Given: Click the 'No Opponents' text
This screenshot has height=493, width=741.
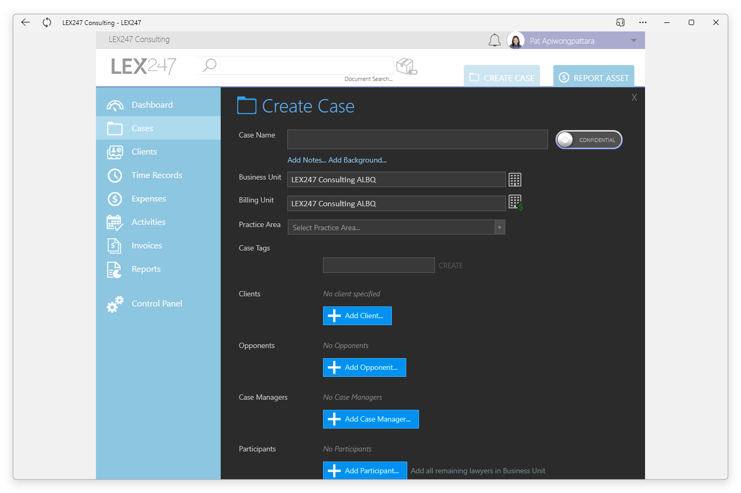Looking at the screenshot, I should (345, 345).
